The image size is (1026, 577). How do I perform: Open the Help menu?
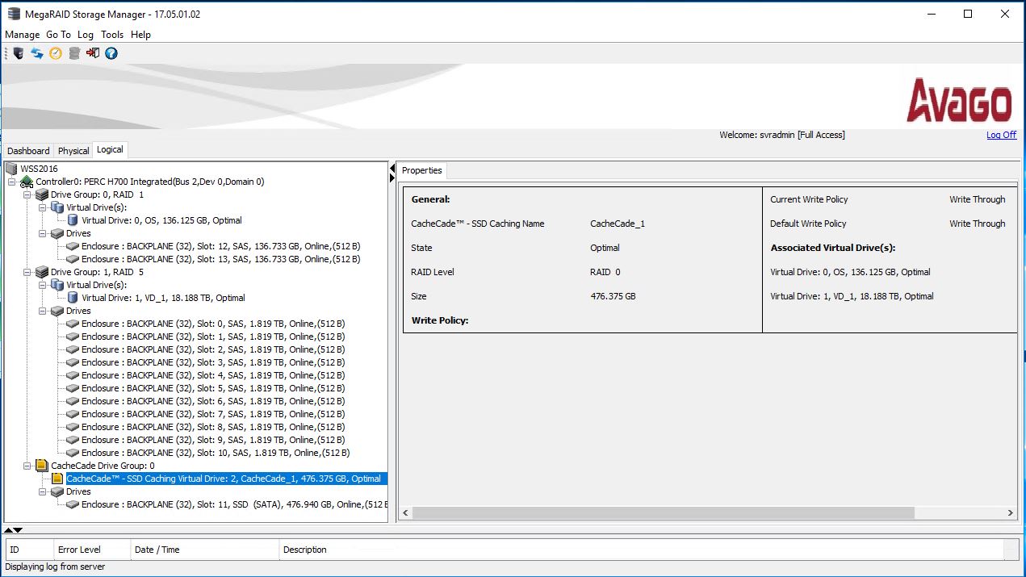140,35
